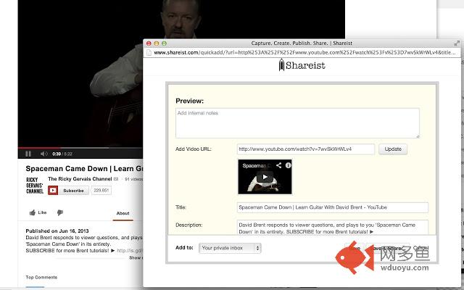464x290 pixels.
Task: Play the Spaceman video preview thumbnail
Action: [x=265, y=177]
